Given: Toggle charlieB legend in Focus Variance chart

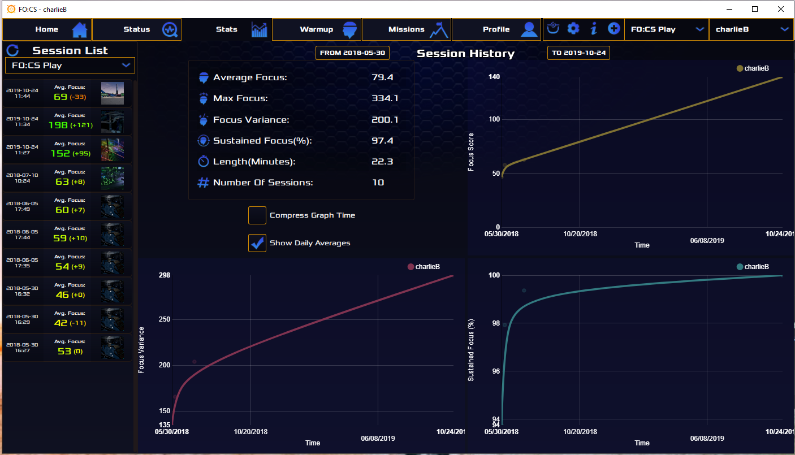Looking at the screenshot, I should pos(424,267).
